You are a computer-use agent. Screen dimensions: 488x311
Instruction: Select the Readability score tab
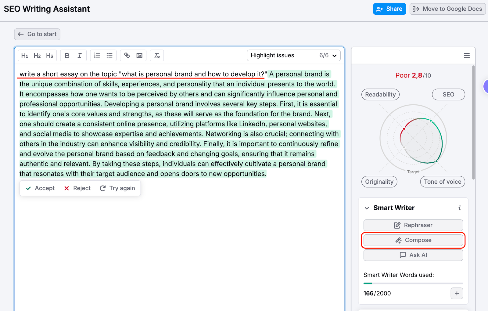pos(380,94)
